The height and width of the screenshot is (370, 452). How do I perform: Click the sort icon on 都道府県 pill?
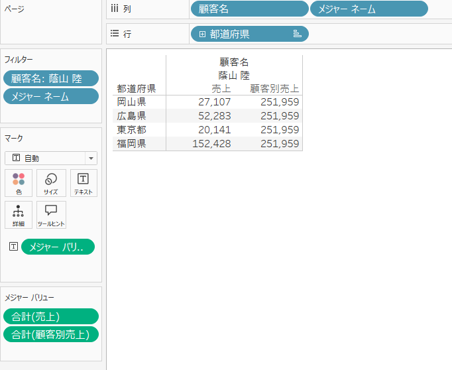pyautogui.click(x=297, y=33)
